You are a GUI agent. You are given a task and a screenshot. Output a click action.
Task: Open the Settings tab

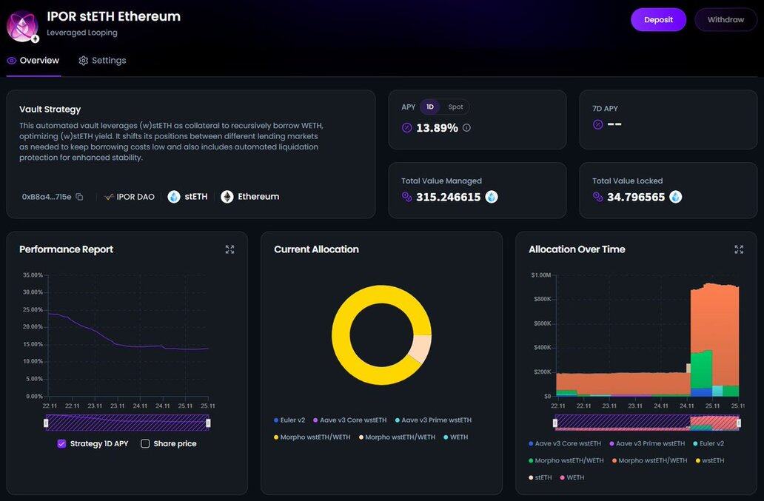102,61
